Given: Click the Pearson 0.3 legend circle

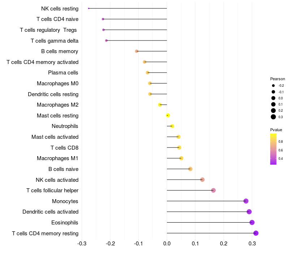Looking at the screenshot, I should coord(273,117).
